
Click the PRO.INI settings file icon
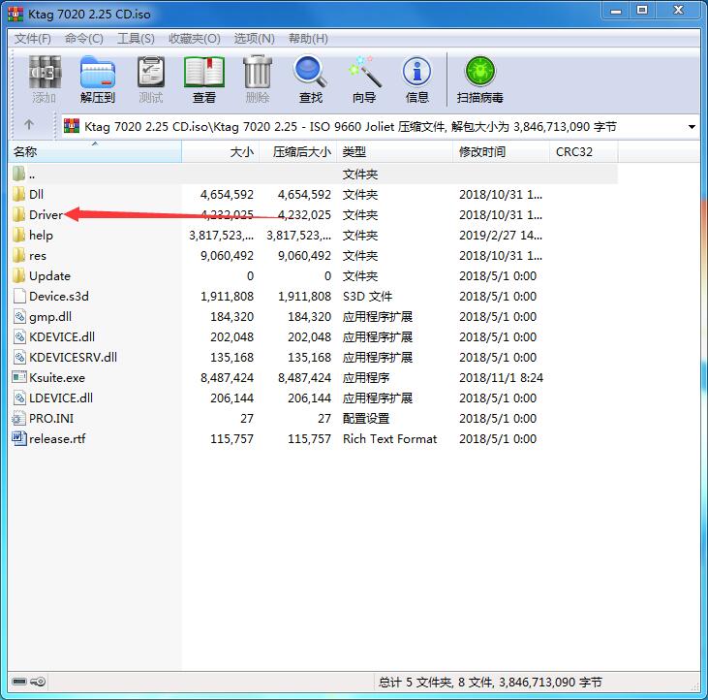tap(18, 418)
